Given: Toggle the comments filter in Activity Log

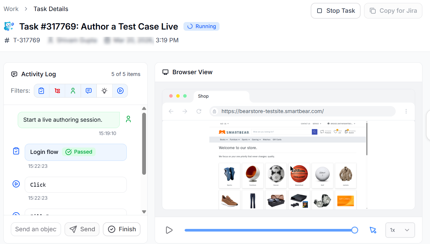Looking at the screenshot, I should [x=88, y=91].
